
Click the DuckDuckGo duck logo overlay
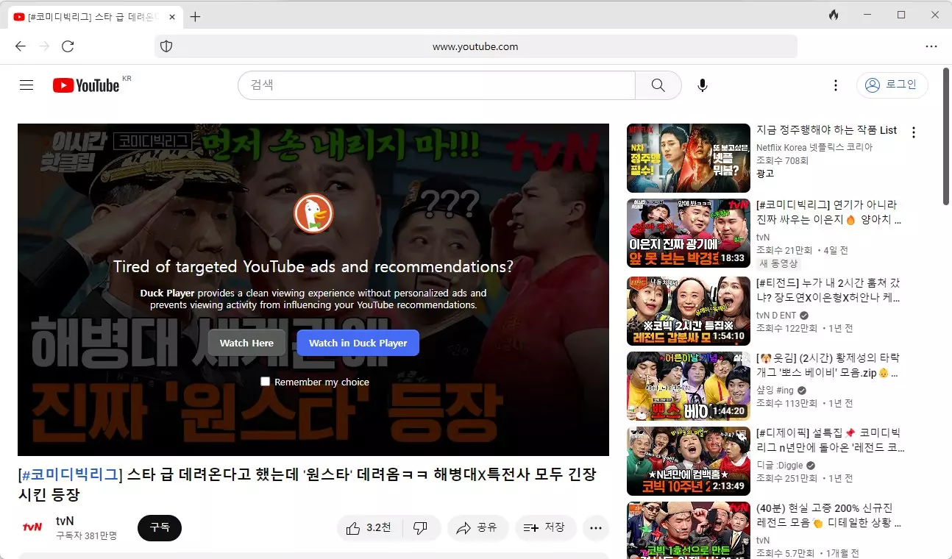[x=313, y=214]
